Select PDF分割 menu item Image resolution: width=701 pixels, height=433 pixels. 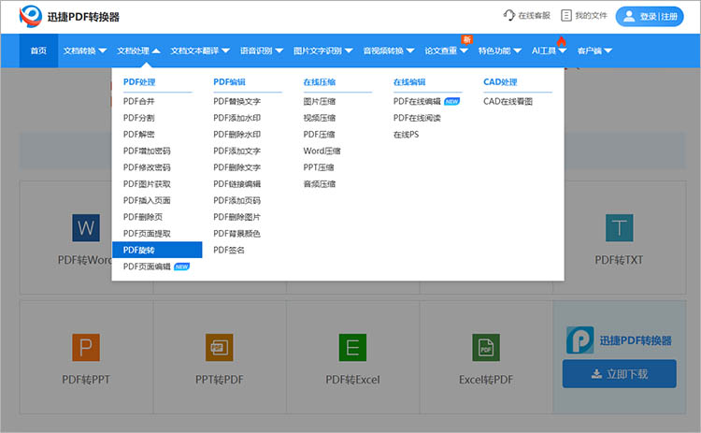point(138,118)
